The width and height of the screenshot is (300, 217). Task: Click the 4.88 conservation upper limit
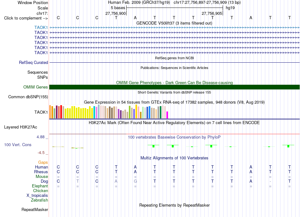pos(40,137)
